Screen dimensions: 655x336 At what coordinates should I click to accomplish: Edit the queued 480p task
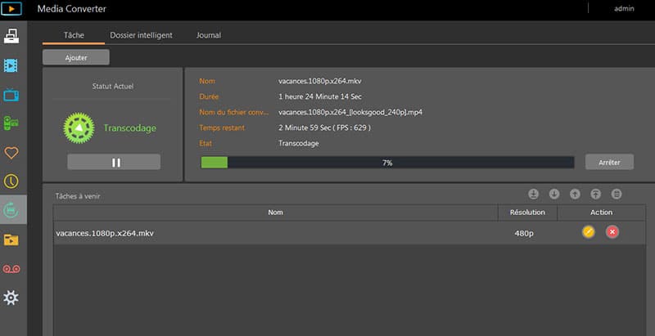click(x=589, y=232)
